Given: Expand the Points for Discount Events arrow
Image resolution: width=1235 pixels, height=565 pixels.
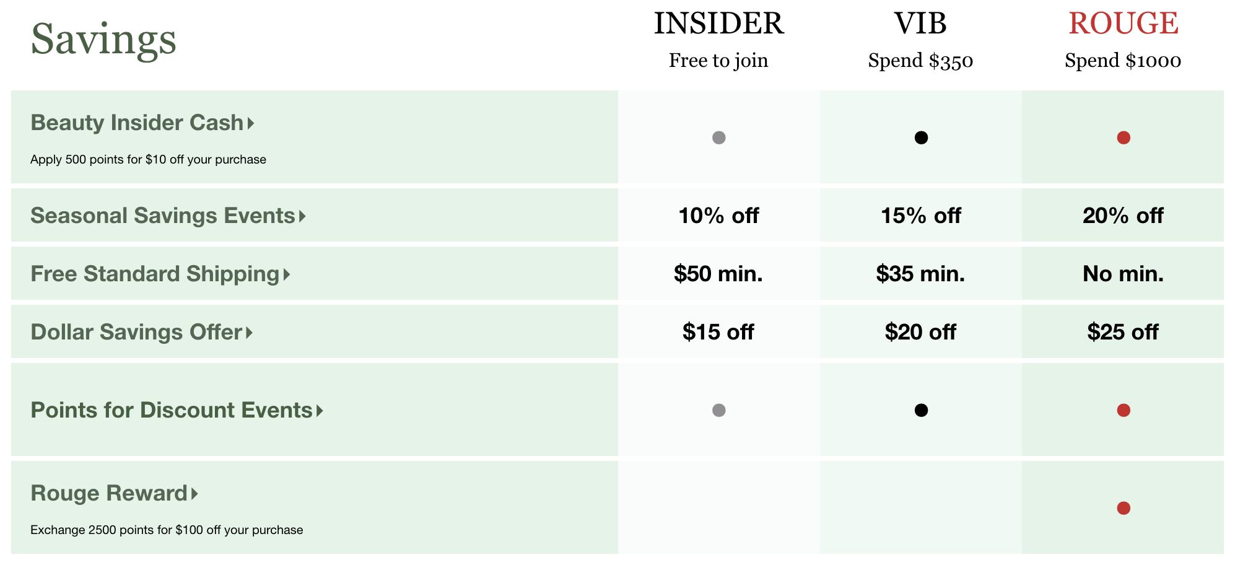Looking at the screenshot, I should [x=320, y=411].
